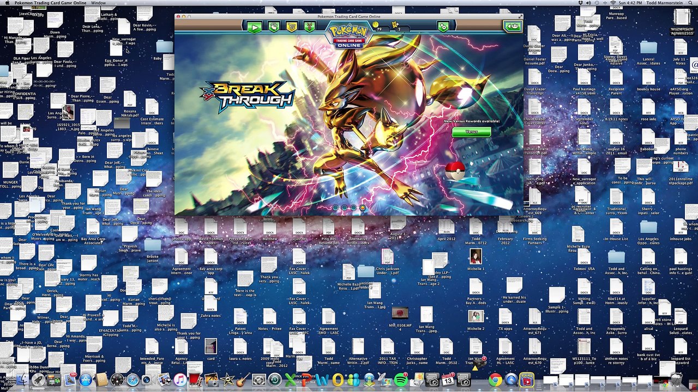Screen dimensions: 698x392
Task: Select the "TX opps" spreadsheet on the desktop
Action: (506, 320)
